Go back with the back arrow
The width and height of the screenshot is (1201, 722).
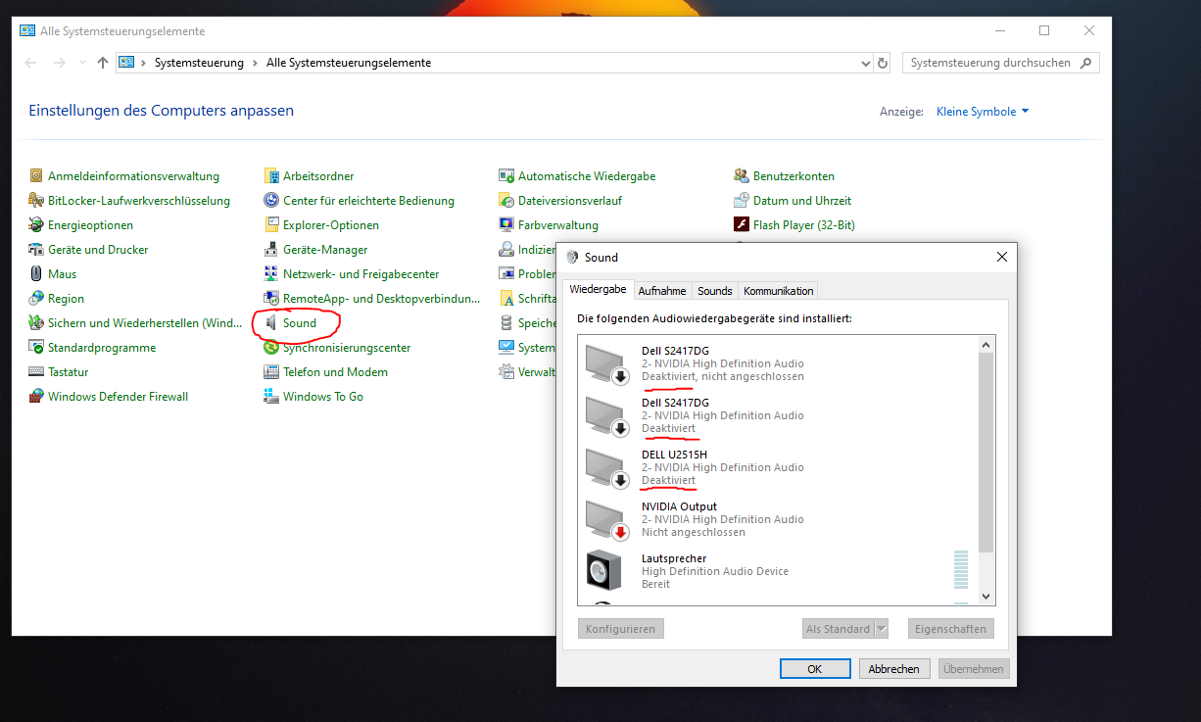point(30,63)
